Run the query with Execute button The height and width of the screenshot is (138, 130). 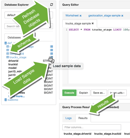tap(69, 93)
